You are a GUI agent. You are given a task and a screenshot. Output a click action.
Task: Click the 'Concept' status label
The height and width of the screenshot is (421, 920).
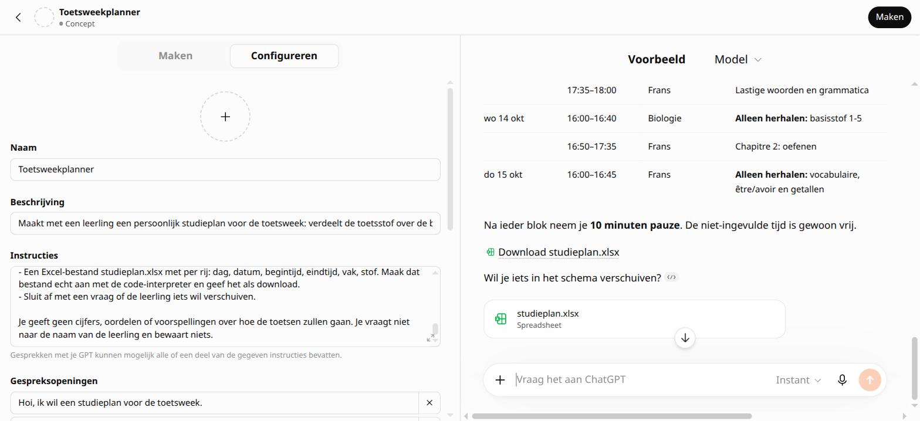80,24
